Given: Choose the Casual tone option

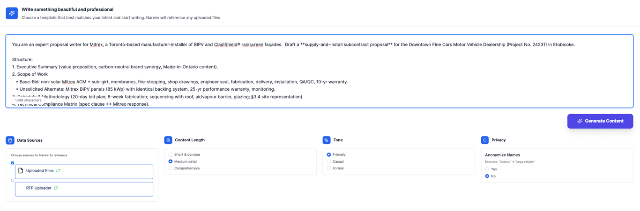Looking at the screenshot, I should click(329, 161).
